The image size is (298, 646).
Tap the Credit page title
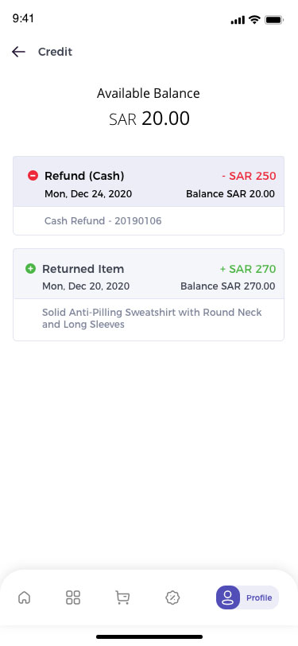coord(55,52)
